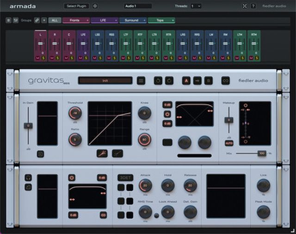The image size is (296, 234).
Task: Mute the LFE channel
Action: pos(80,58)
